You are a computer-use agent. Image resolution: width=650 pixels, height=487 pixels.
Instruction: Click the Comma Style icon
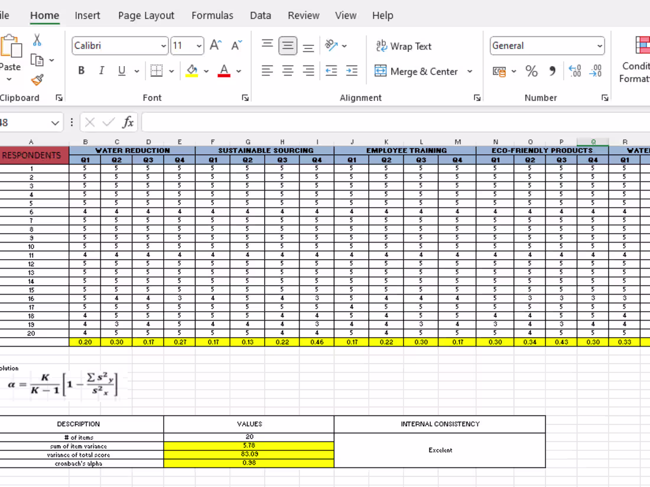pyautogui.click(x=551, y=71)
